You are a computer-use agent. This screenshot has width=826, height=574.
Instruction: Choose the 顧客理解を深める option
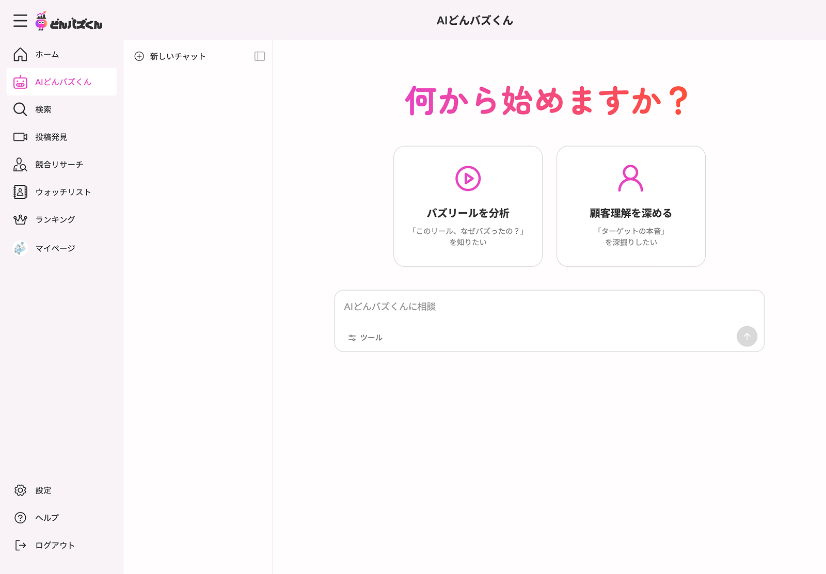pyautogui.click(x=630, y=206)
